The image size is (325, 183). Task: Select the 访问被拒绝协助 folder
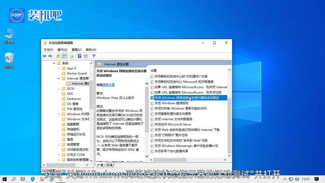pos(75,149)
